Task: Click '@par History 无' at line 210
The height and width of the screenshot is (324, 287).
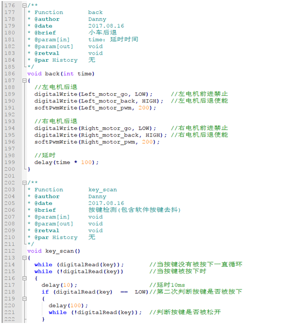Action: tap(62, 237)
